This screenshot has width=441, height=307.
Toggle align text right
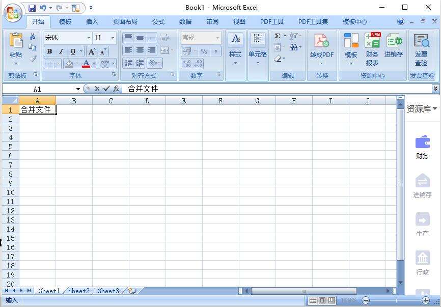click(x=152, y=50)
